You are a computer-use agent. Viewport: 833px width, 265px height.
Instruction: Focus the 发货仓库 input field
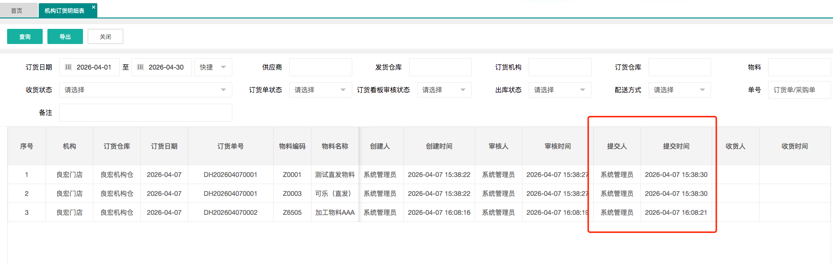pos(440,67)
